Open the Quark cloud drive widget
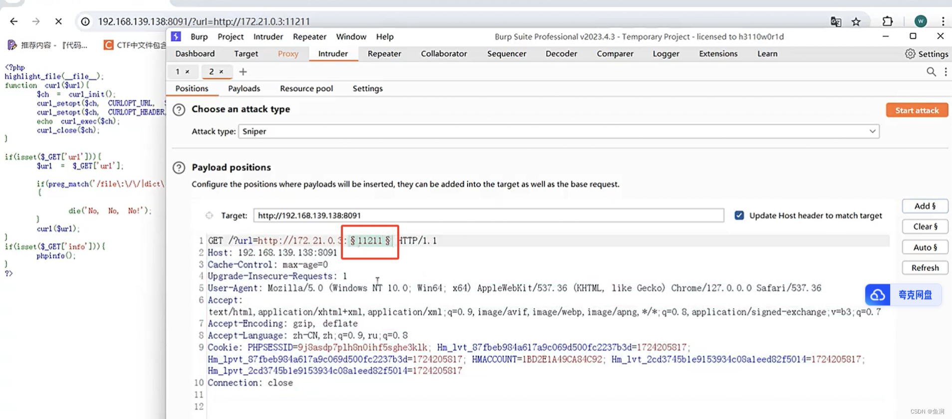 click(903, 295)
